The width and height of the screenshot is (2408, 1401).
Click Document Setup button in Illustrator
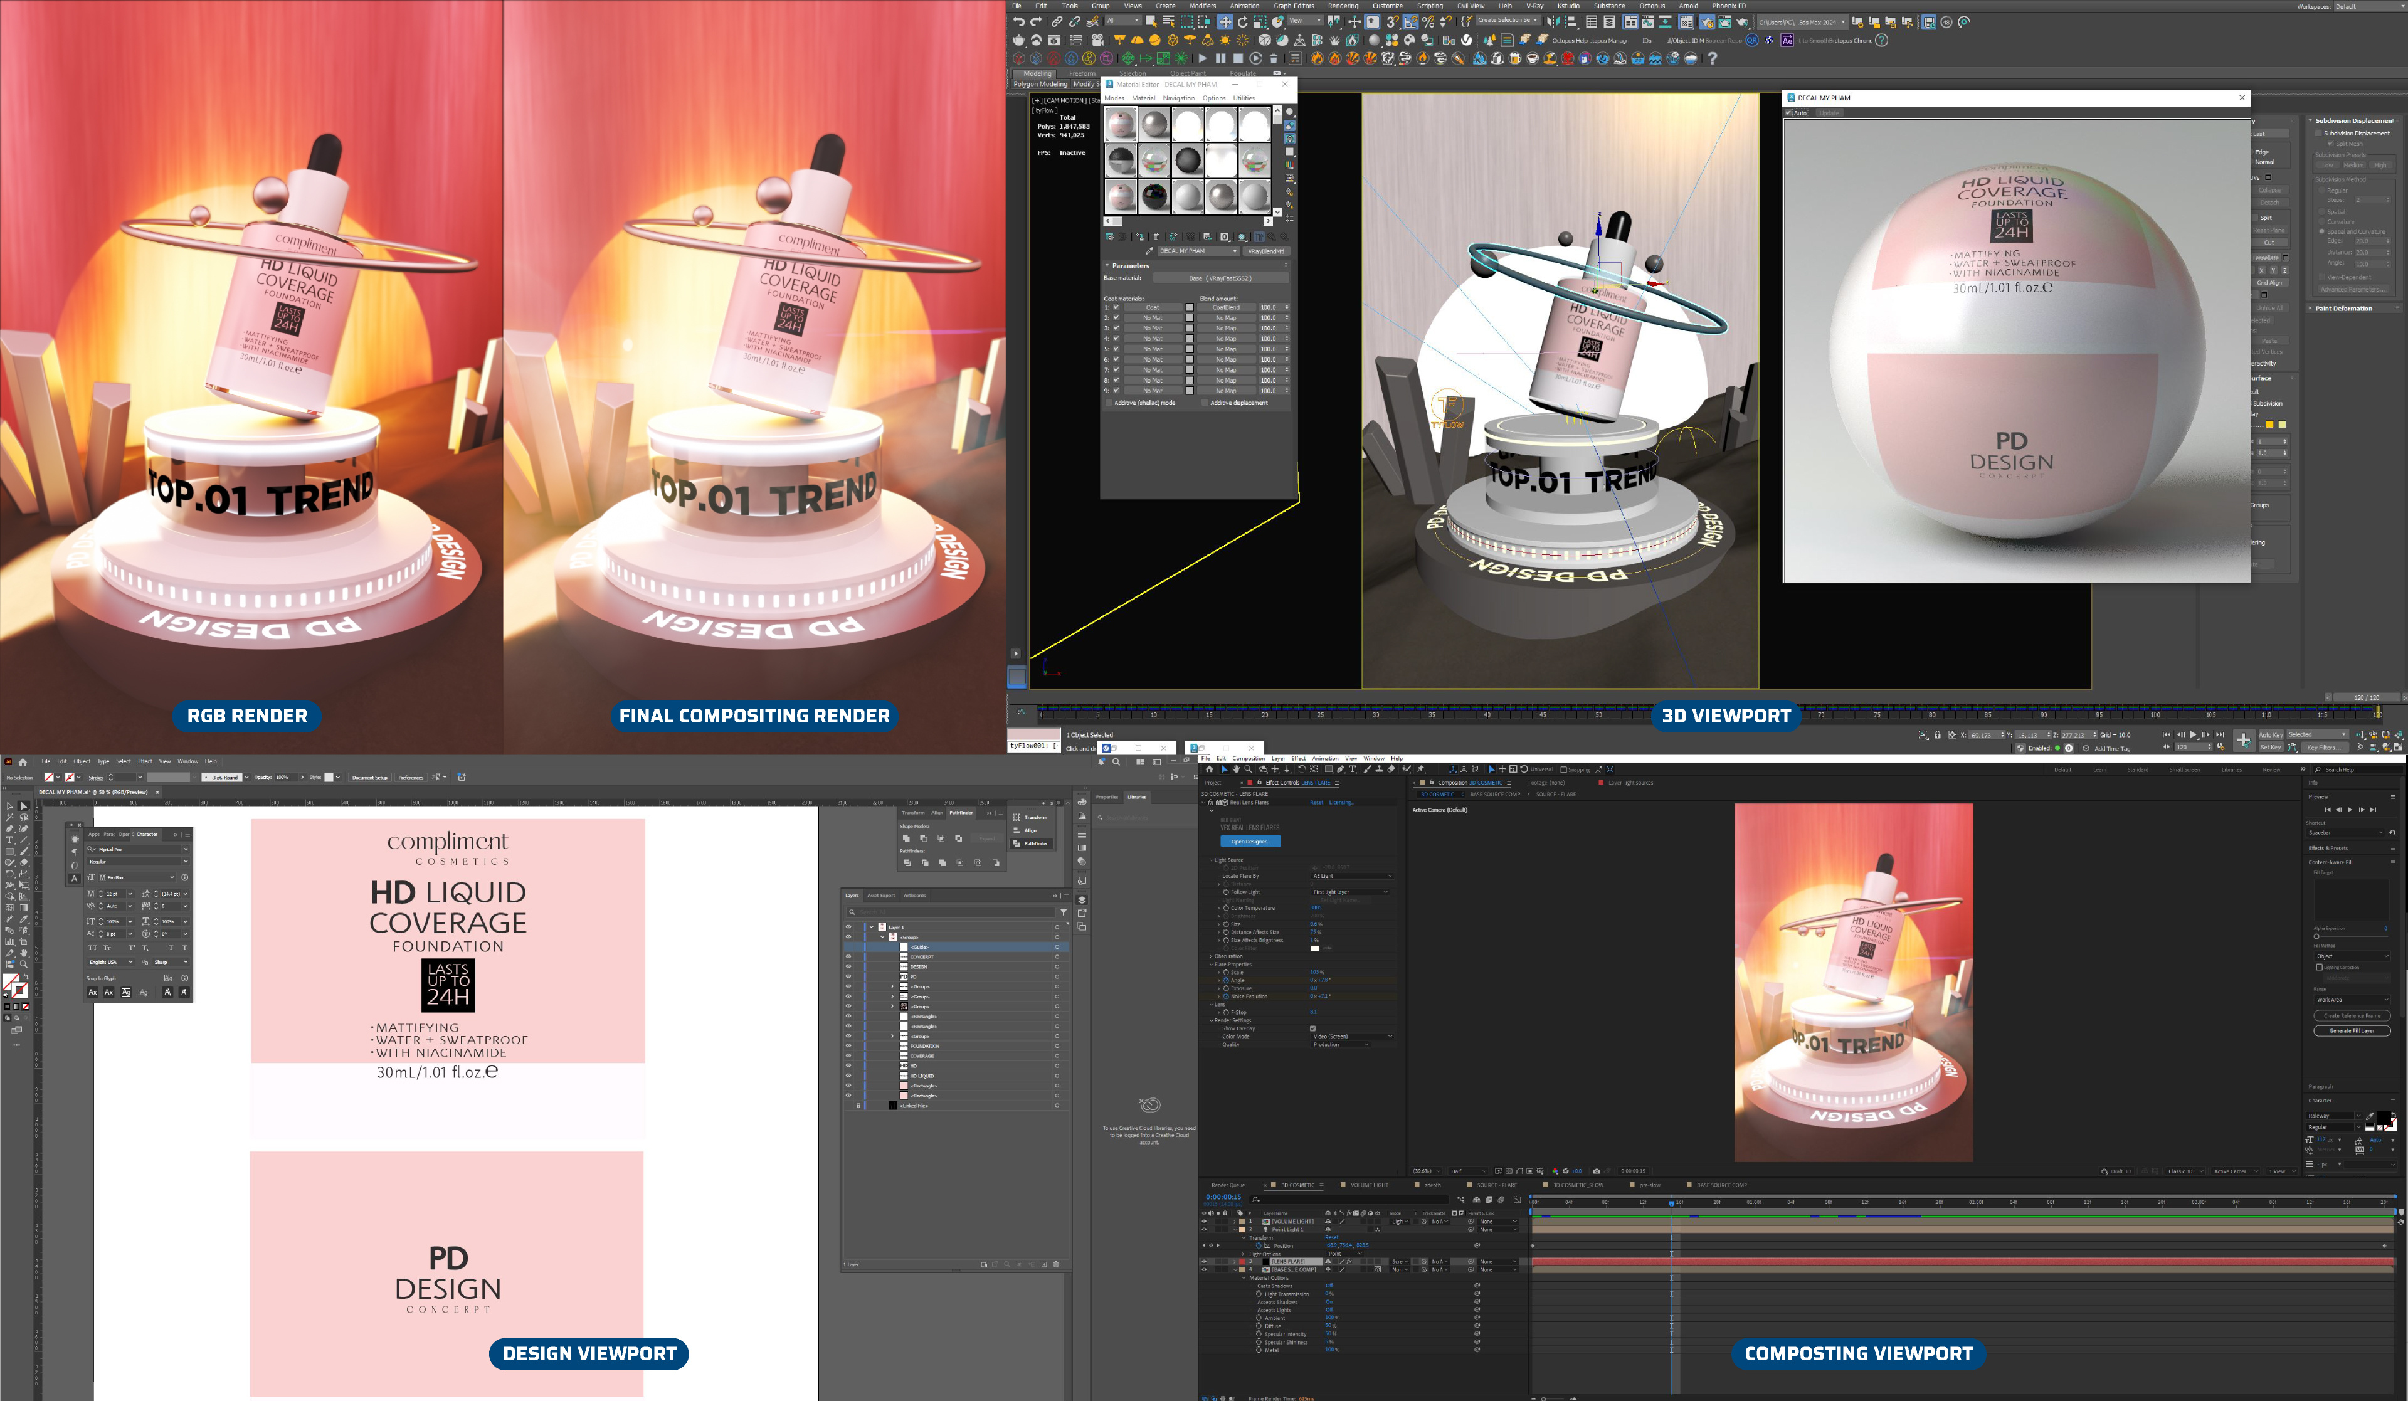click(x=370, y=777)
